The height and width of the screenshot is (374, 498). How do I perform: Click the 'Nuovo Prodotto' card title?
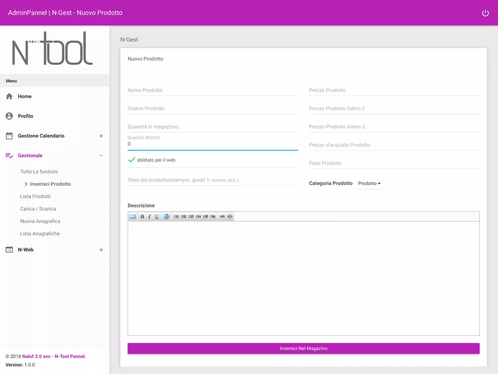[146, 59]
